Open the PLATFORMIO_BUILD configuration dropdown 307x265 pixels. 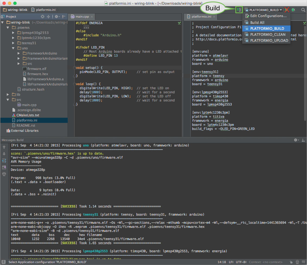point(264,10)
